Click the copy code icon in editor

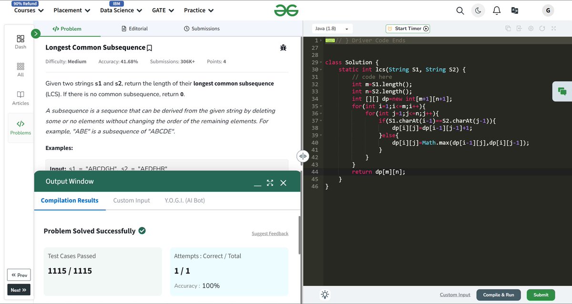(x=508, y=29)
